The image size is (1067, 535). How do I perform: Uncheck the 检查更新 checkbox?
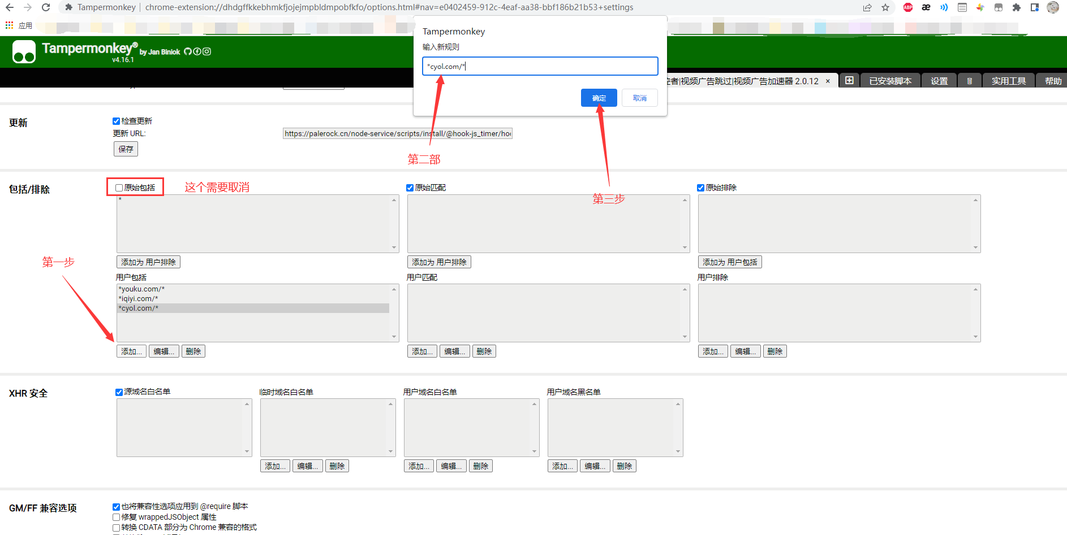coord(117,121)
